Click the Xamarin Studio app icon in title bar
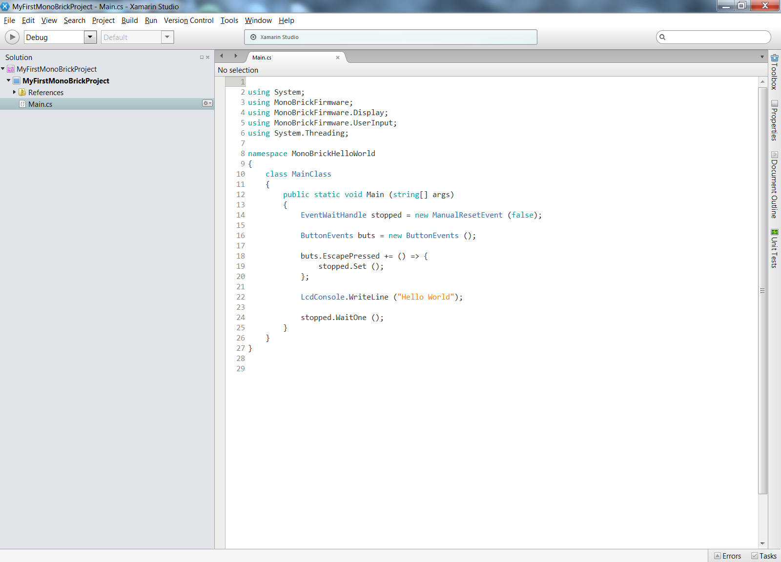 (x=5, y=6)
